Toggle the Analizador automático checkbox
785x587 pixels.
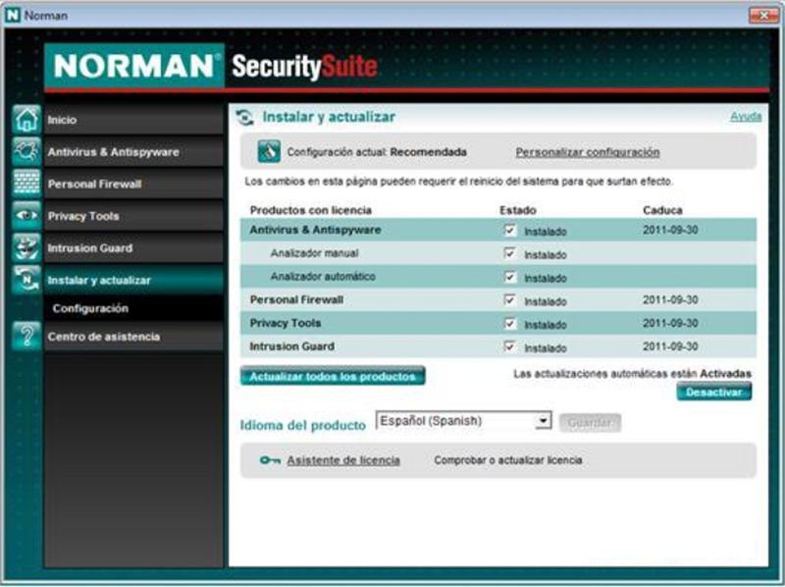coord(509,277)
